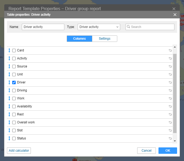
Task: Click the drag handle icon for Availability row
Action: click(9, 106)
